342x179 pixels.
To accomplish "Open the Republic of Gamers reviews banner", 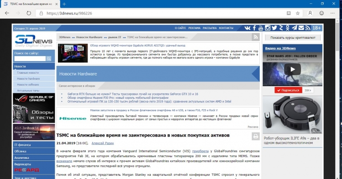I will tap(34, 108).
